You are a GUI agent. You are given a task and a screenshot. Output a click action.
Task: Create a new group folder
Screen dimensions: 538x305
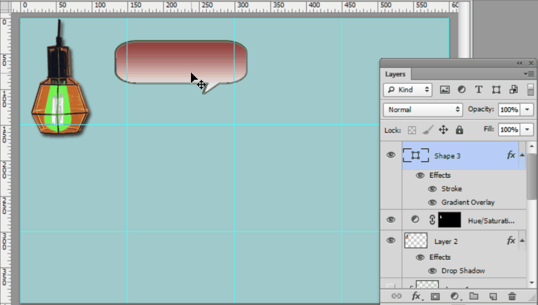474,296
